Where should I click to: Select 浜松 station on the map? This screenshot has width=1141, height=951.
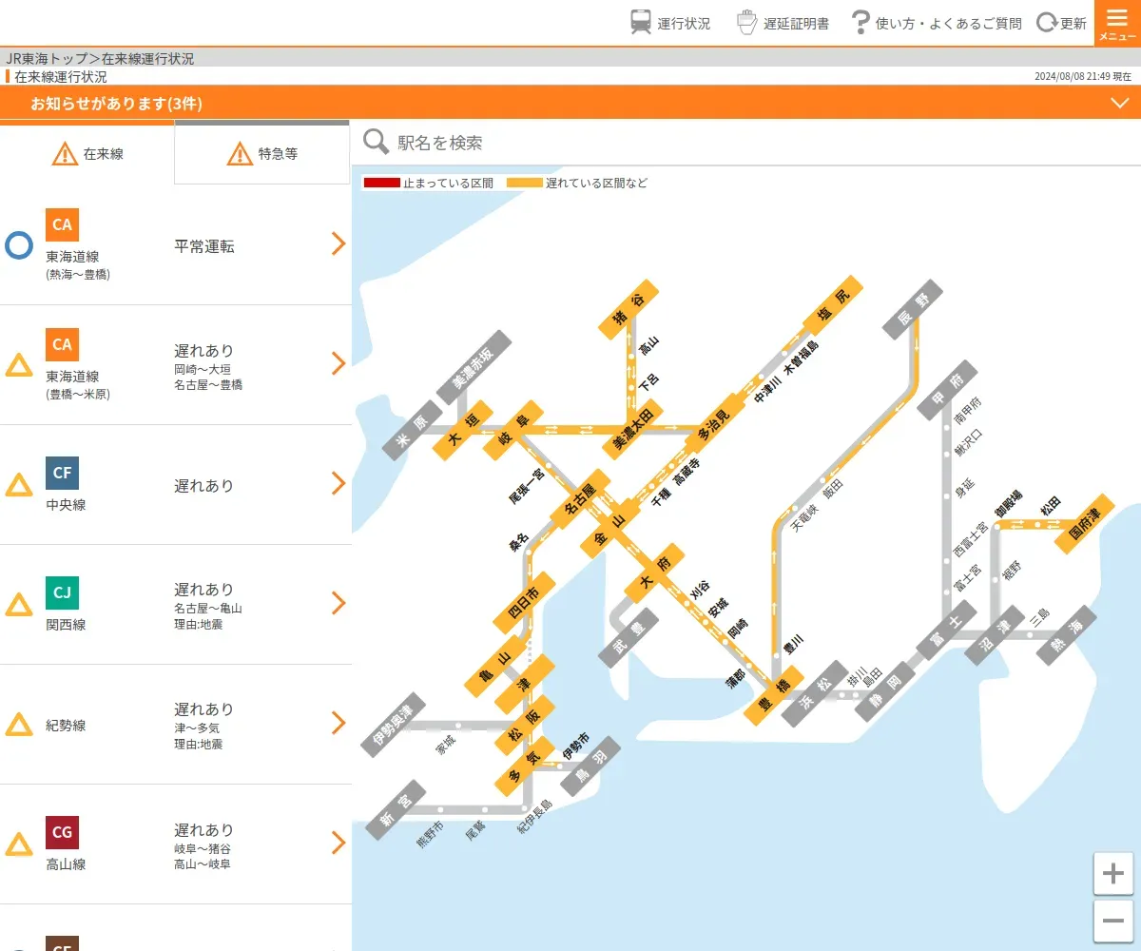815,693
